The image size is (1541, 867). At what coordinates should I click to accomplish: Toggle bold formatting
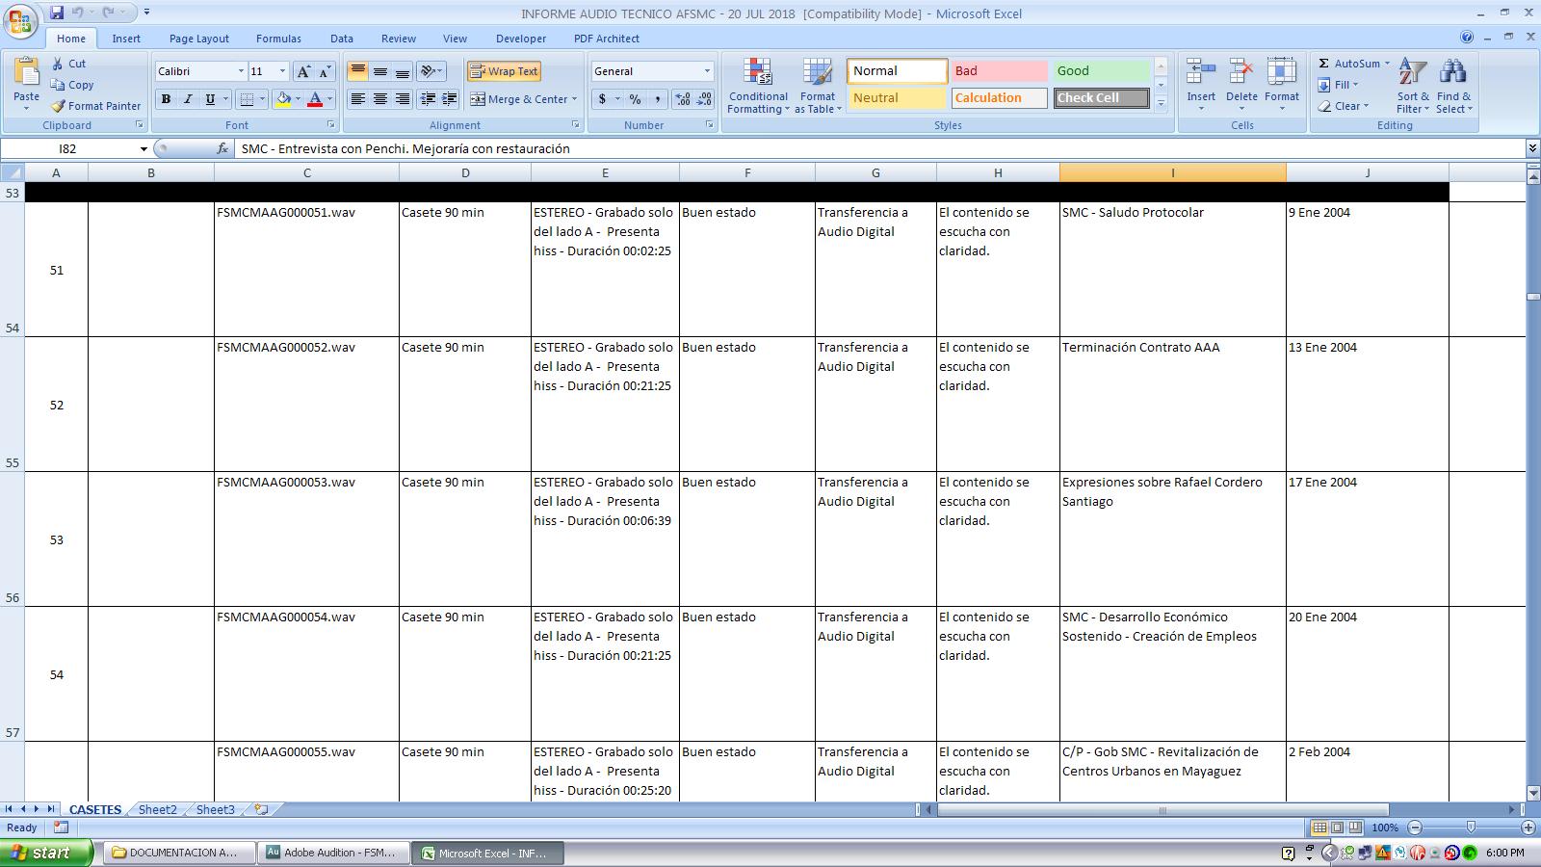coord(166,99)
